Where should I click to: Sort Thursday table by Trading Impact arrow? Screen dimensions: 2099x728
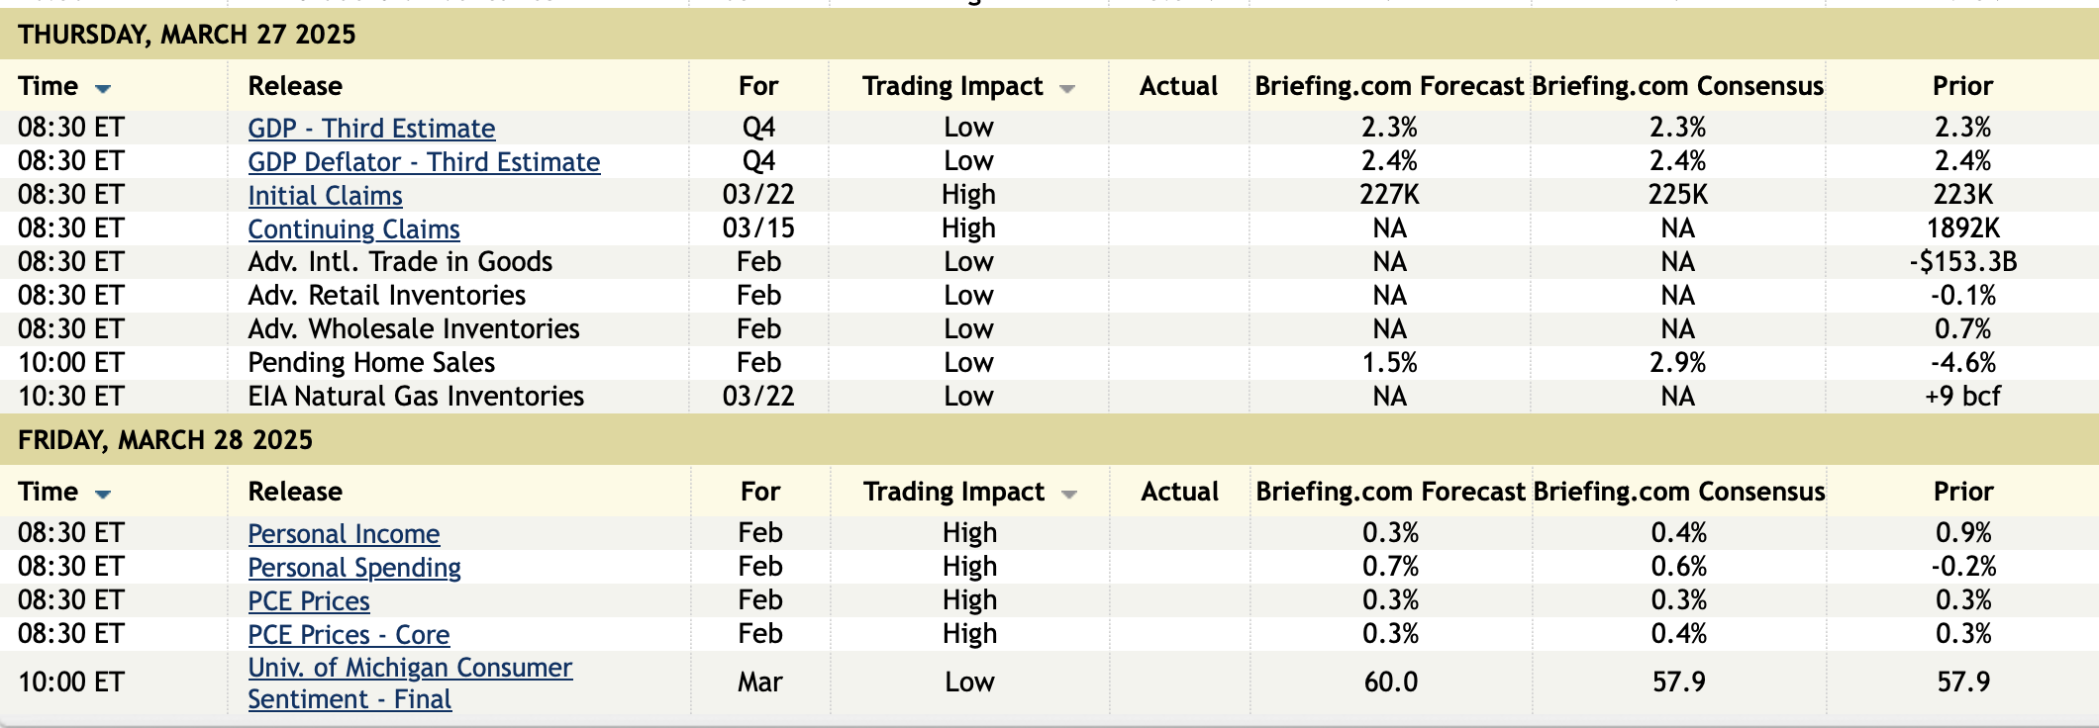click(x=1067, y=89)
